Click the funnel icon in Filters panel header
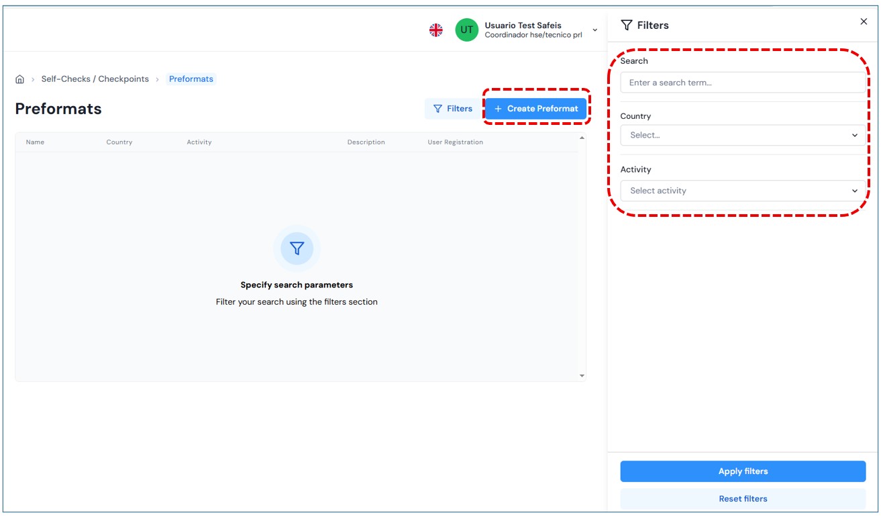Image resolution: width=883 pixels, height=517 pixels. 627,26
